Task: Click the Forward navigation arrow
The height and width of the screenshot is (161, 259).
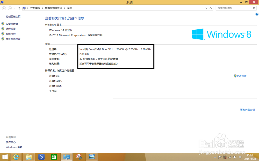Action: 10,8
